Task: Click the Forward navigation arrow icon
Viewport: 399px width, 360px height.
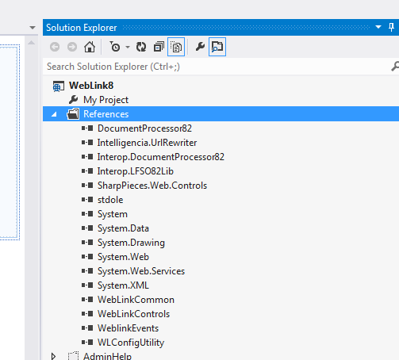Action: [x=72, y=47]
